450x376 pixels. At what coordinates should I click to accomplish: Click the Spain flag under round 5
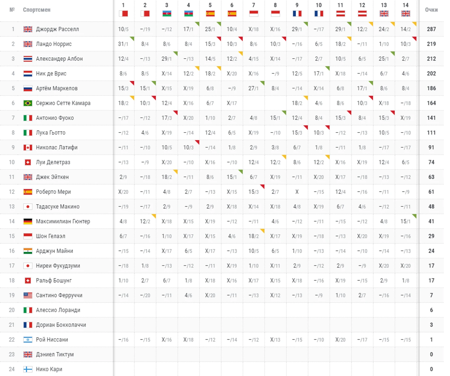[x=210, y=14]
